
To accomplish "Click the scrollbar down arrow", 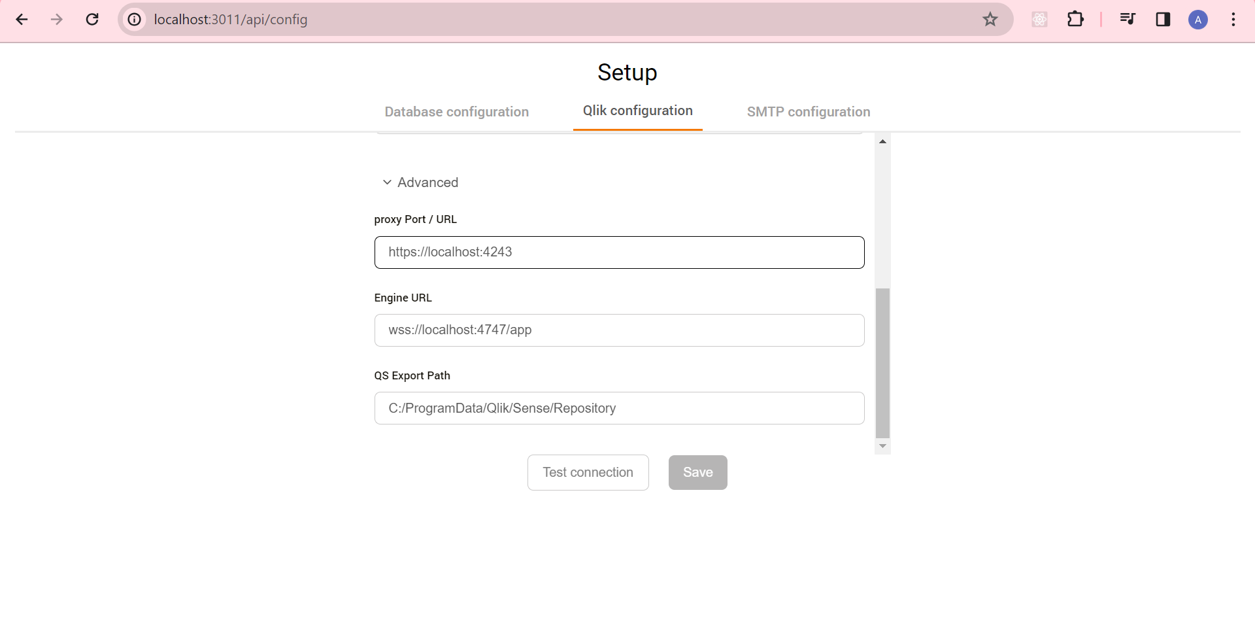I will coord(883,446).
